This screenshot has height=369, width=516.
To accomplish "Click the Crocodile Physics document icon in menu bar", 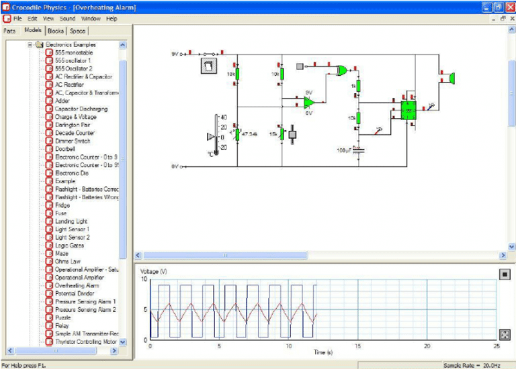I will 7,19.
